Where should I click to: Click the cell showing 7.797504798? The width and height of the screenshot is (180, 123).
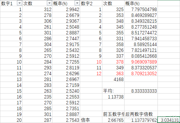coord(141,9)
